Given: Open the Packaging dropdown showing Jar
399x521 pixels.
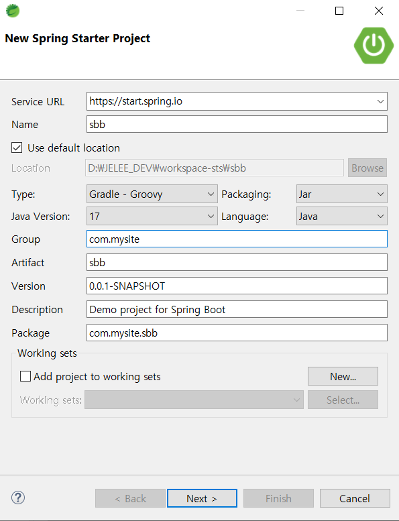Looking at the screenshot, I should (x=341, y=194).
